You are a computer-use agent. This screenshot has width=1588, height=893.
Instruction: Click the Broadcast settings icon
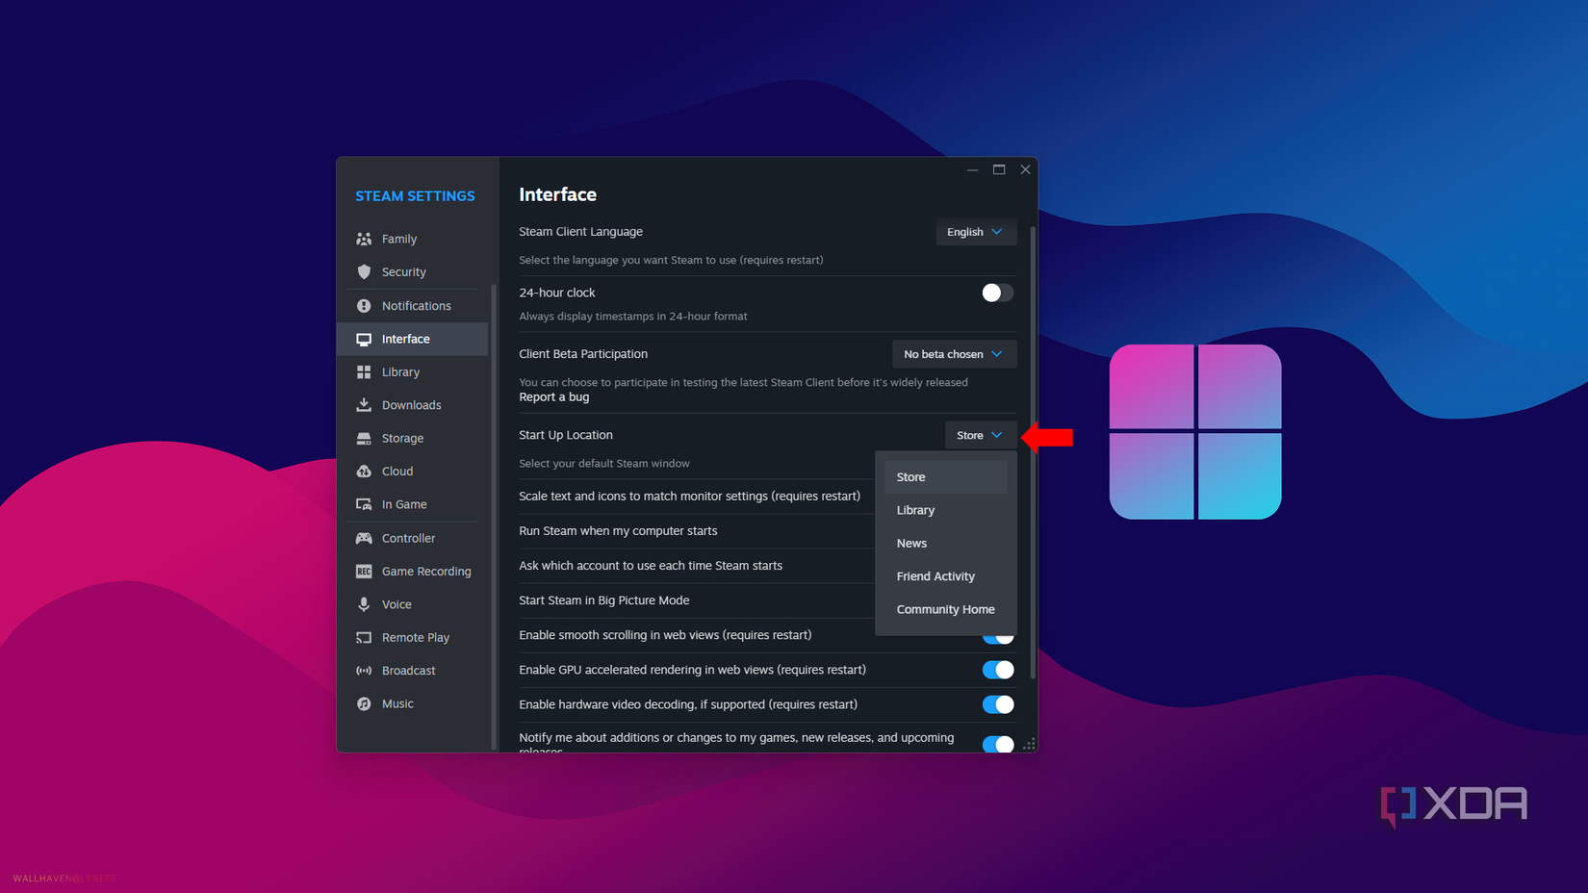coord(364,670)
